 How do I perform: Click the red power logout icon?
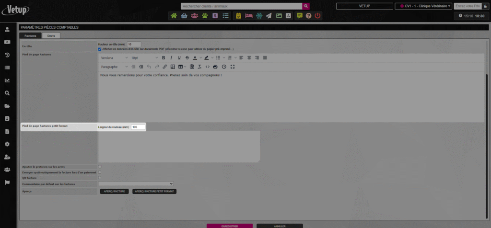point(317,16)
